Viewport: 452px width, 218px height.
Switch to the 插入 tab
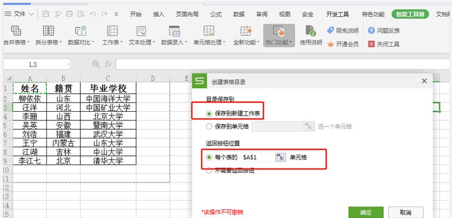158,14
